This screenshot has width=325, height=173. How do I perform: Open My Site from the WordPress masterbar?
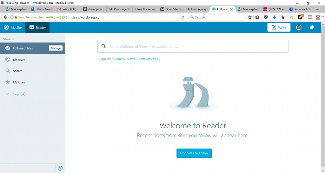(x=13, y=28)
